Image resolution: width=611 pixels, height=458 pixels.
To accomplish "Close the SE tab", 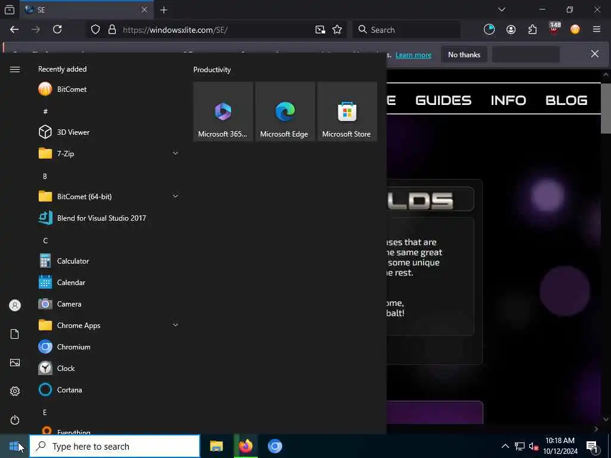I will tap(144, 10).
